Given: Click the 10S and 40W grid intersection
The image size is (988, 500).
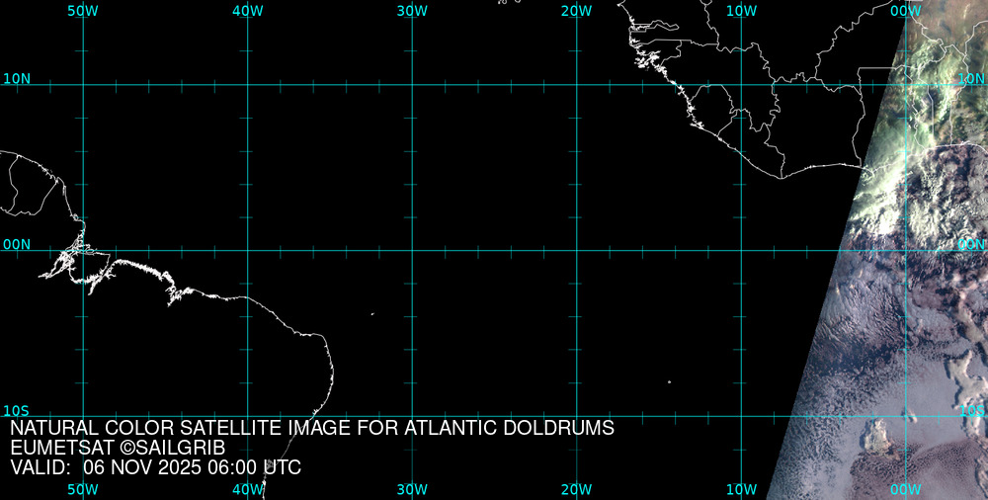Looking at the screenshot, I should [x=247, y=416].
